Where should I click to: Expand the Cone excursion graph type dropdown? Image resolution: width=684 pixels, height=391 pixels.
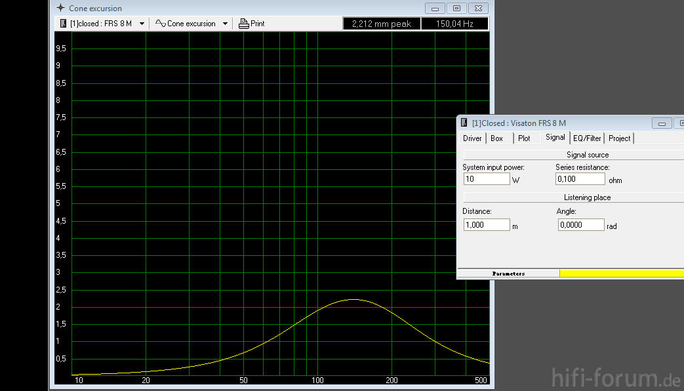coord(225,24)
